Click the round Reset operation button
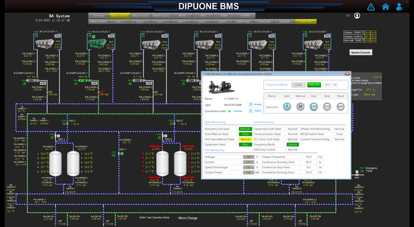 coord(341,107)
